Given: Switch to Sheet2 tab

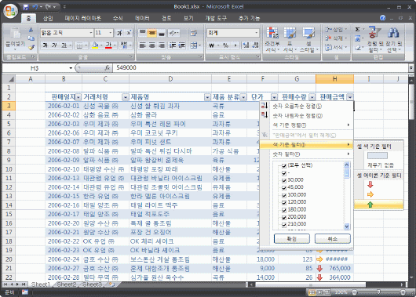Looking at the screenshot, I should [x=67, y=284].
